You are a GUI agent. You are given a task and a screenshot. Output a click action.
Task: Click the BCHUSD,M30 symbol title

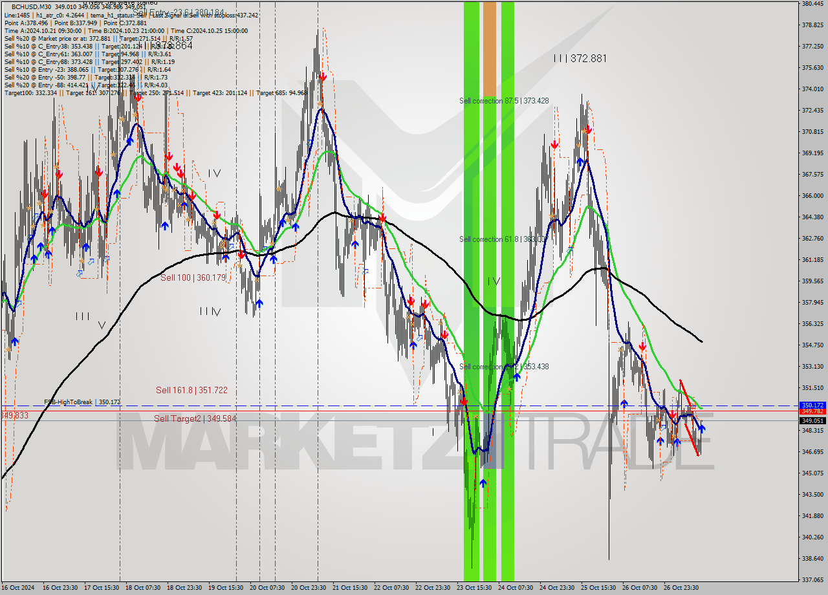[x=32, y=6]
